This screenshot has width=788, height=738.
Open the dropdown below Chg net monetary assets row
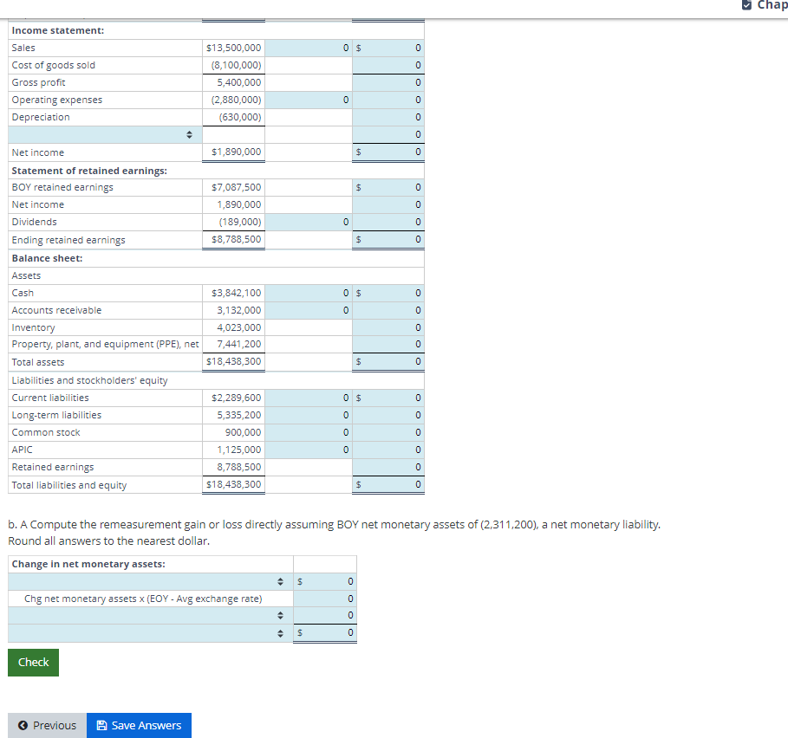click(x=279, y=615)
